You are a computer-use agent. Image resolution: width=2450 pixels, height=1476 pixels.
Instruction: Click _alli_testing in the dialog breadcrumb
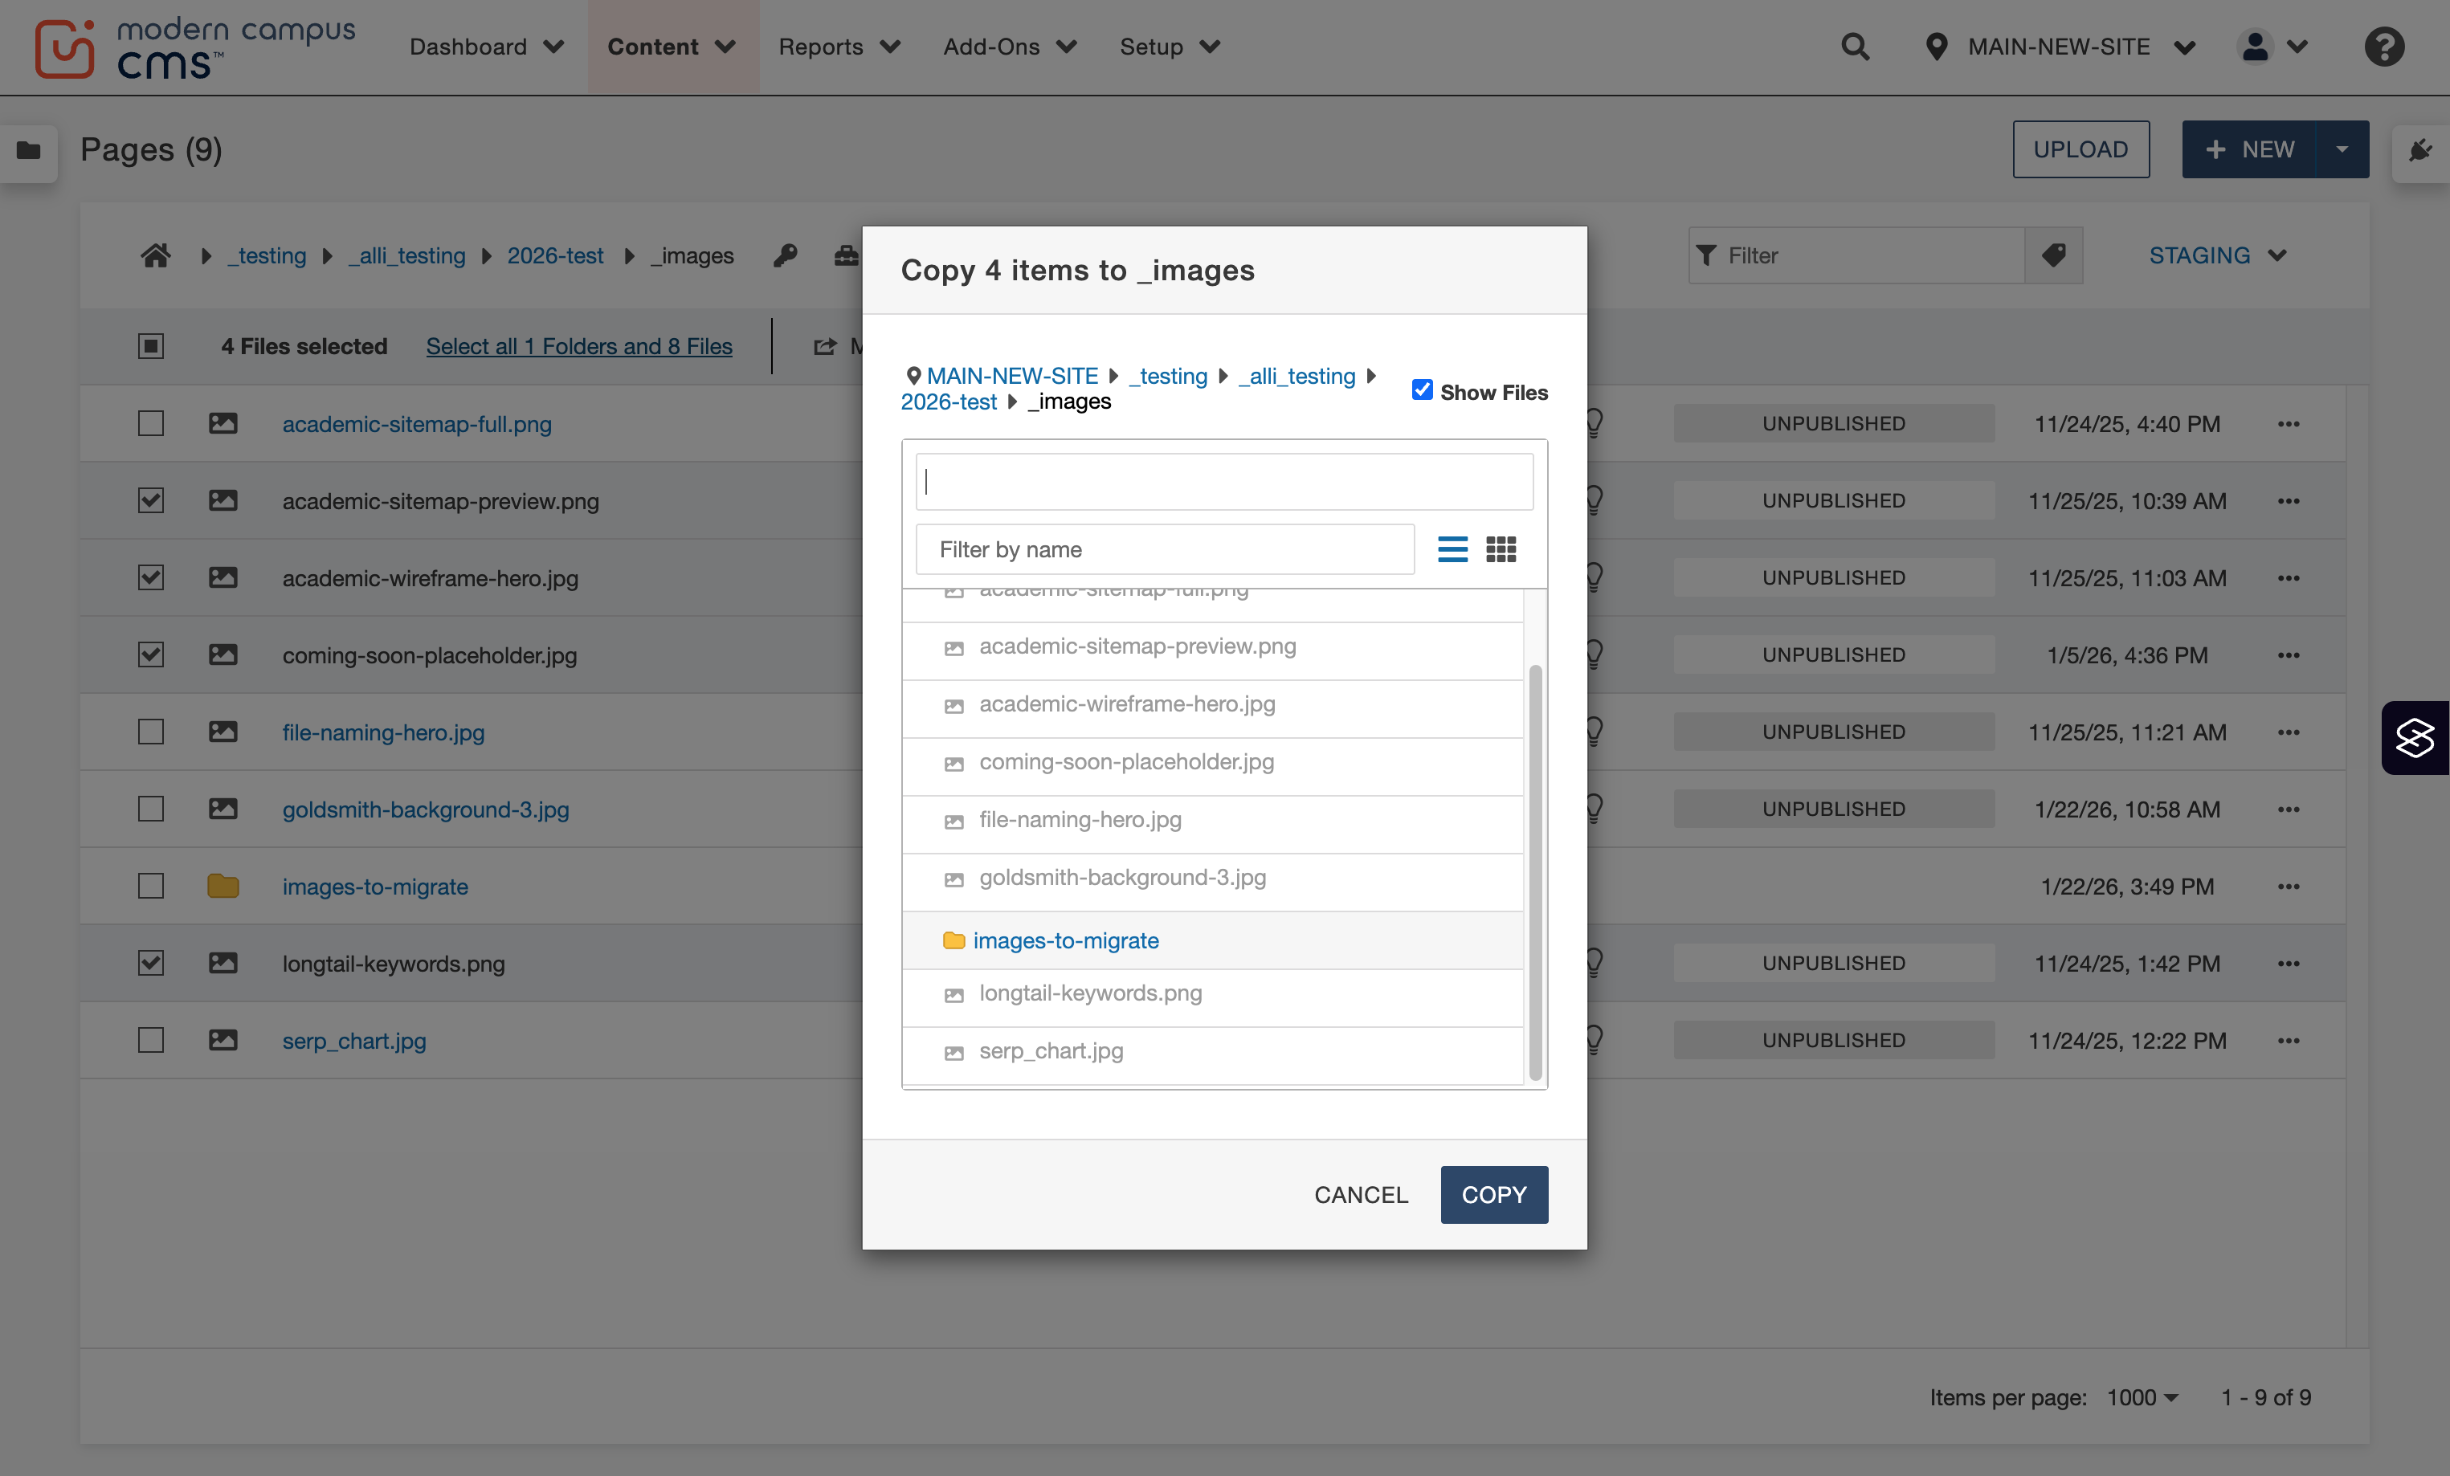[x=1296, y=376]
